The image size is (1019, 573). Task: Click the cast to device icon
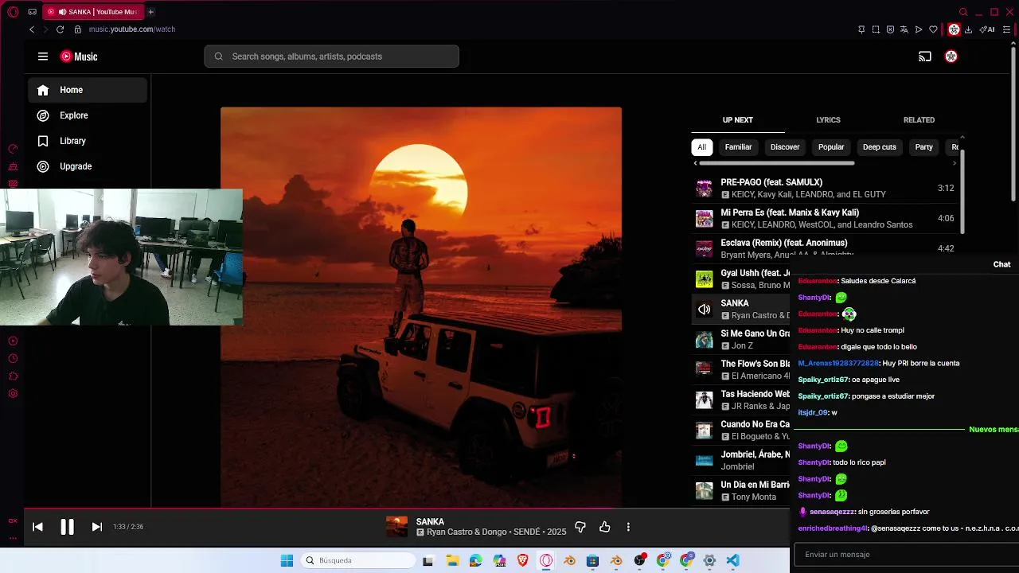coord(925,57)
